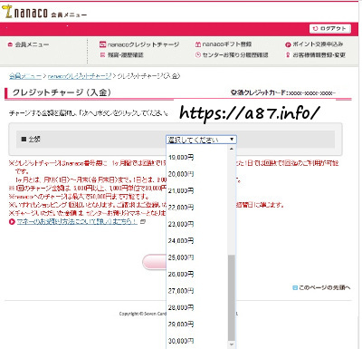Viewport: 362px width, 349px height.
Task: Click このページの先頭へ page top link
Action: click(x=321, y=287)
